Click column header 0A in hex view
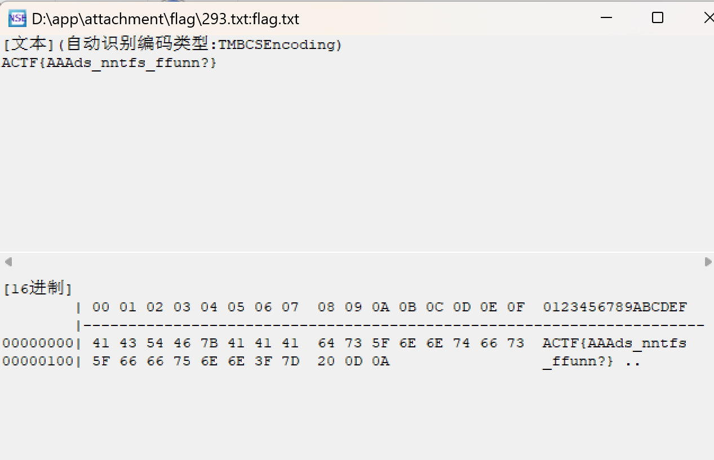The image size is (714, 460). 380,307
